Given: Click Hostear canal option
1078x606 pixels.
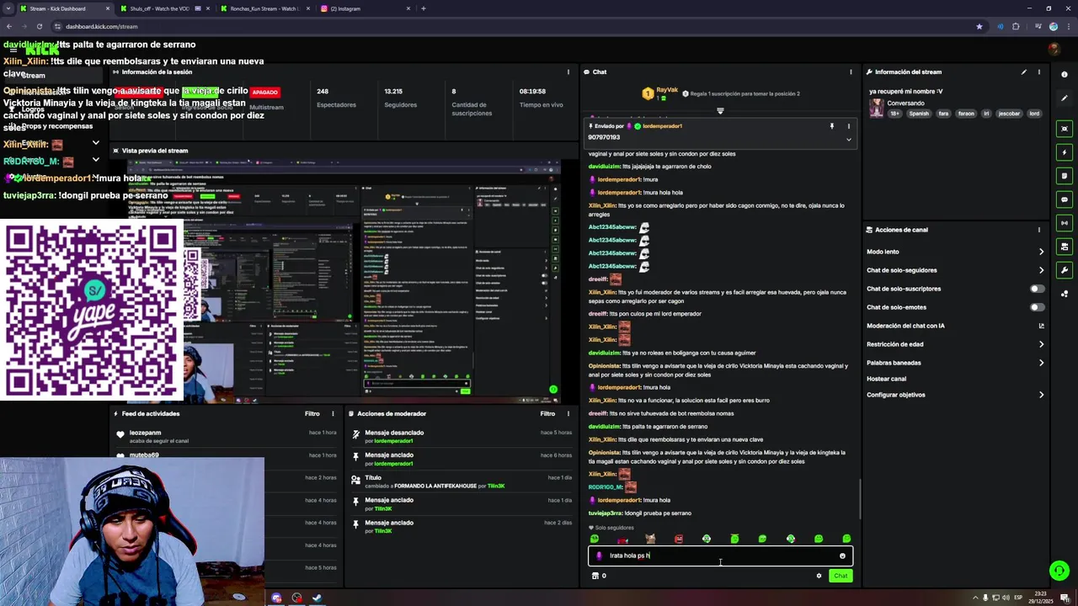Looking at the screenshot, I should [x=886, y=379].
